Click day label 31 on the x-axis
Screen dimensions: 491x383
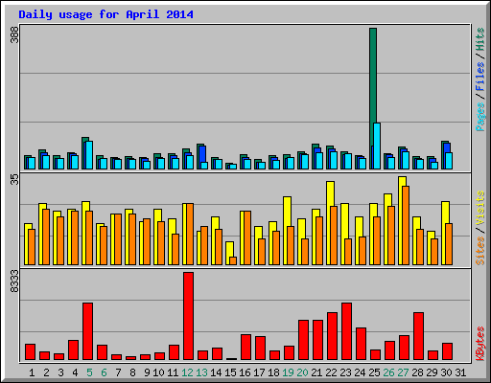(460, 372)
